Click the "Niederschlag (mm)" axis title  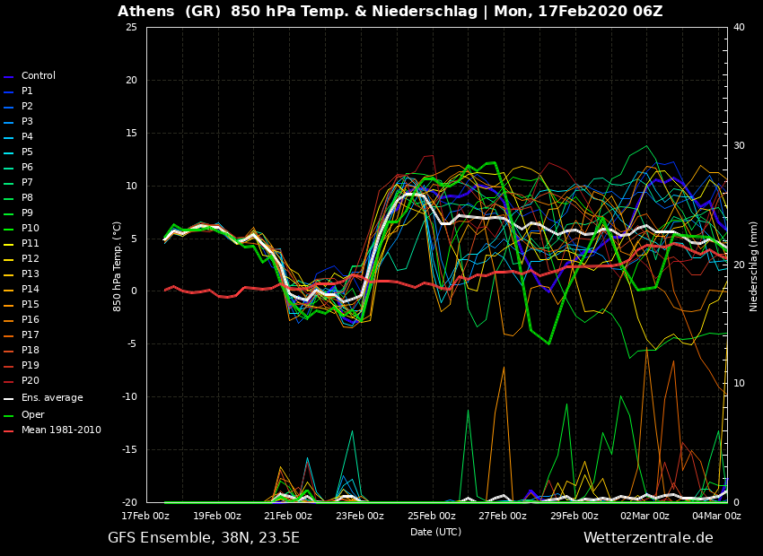point(754,266)
